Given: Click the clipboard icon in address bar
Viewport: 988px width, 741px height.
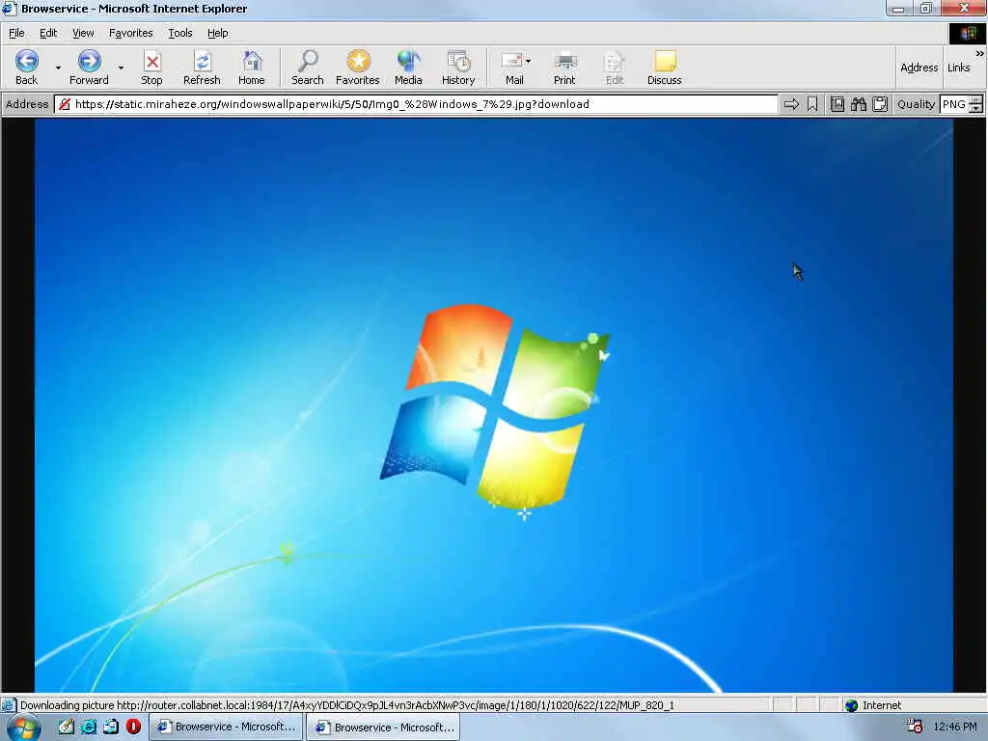Looking at the screenshot, I should (880, 104).
